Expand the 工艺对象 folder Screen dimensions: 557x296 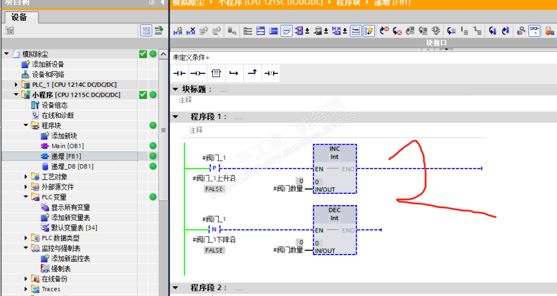[26, 177]
